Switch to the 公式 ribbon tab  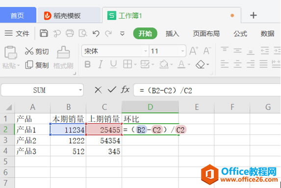(240, 33)
